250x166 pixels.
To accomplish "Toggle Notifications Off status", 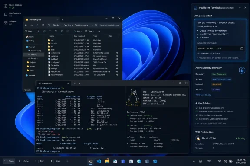I will pyautogui.click(x=10, y=16).
